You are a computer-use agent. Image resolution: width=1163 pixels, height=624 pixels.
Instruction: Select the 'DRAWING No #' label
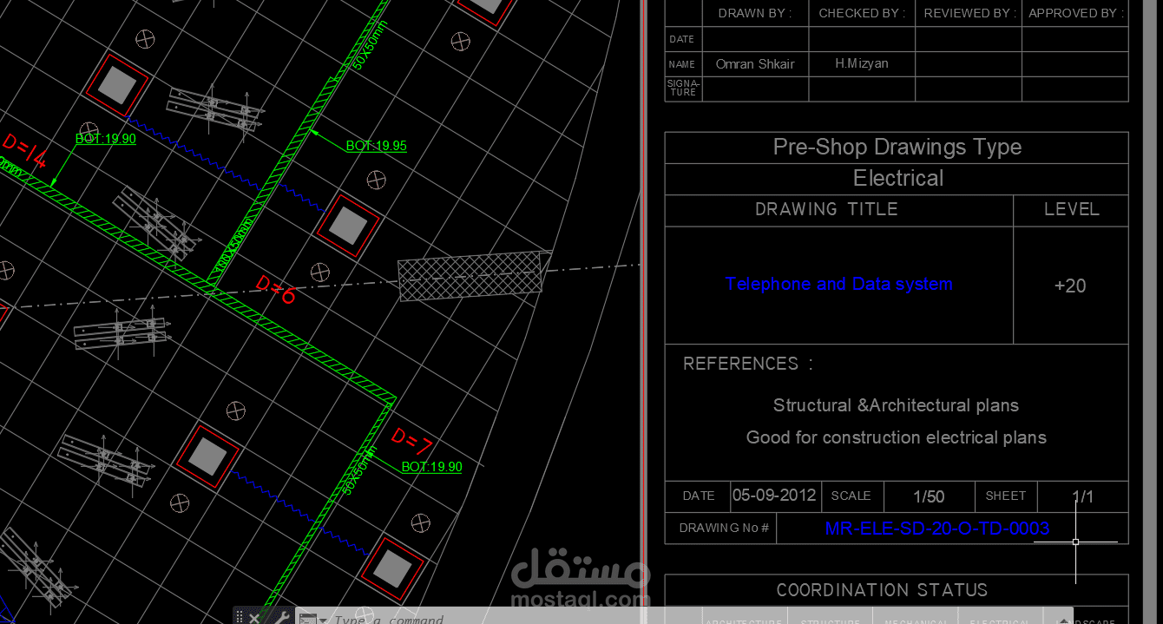click(x=724, y=528)
